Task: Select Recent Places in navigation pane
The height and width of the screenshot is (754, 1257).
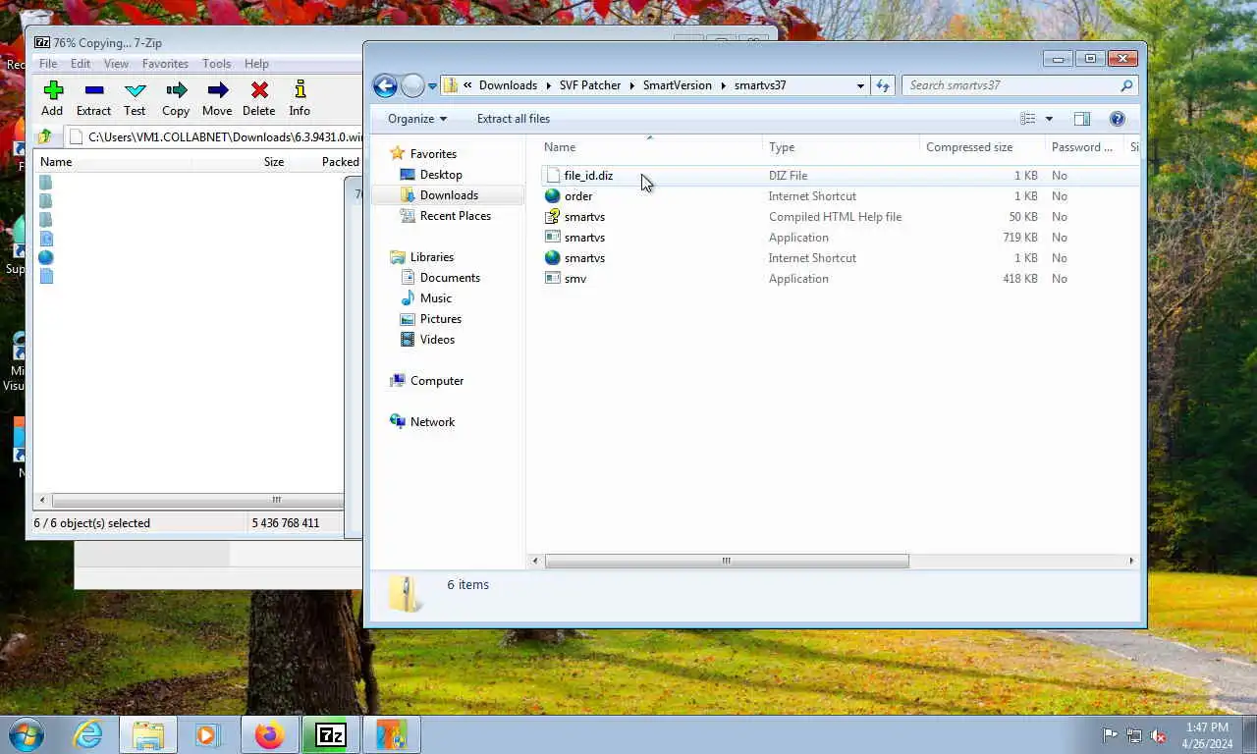Action: click(x=455, y=216)
